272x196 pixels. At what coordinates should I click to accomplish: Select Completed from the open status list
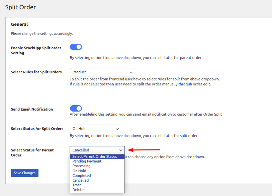[82, 176]
